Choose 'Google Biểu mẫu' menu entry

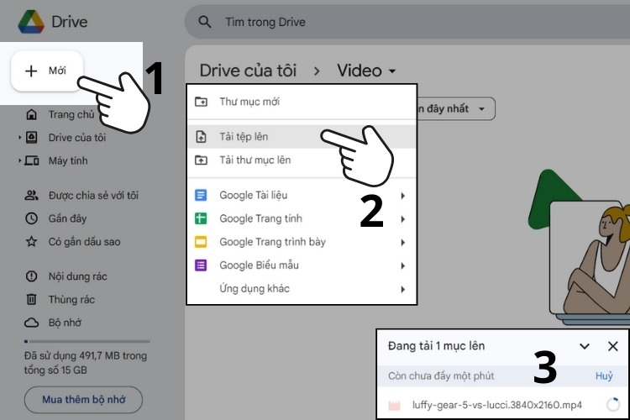coord(302,265)
